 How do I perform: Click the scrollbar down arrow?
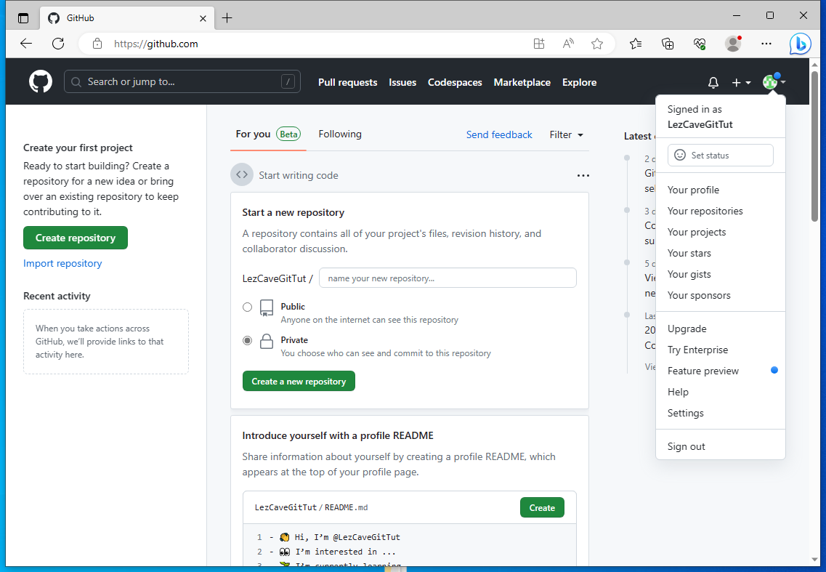814,560
